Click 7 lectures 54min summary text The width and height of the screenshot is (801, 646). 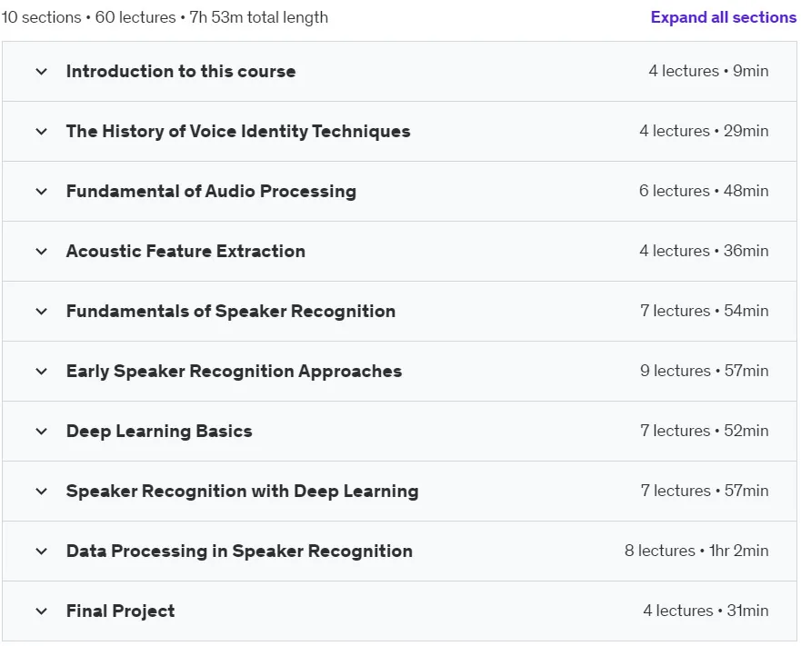pyautogui.click(x=704, y=311)
